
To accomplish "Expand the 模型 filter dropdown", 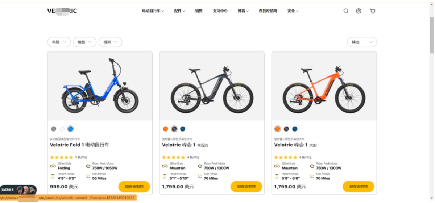I will 85,42.
